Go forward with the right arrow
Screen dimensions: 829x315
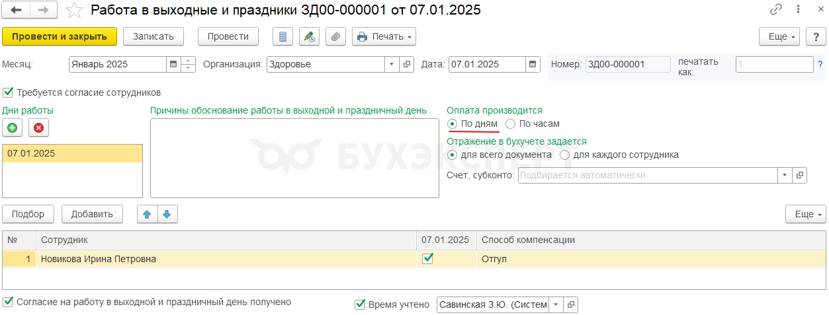pos(44,10)
